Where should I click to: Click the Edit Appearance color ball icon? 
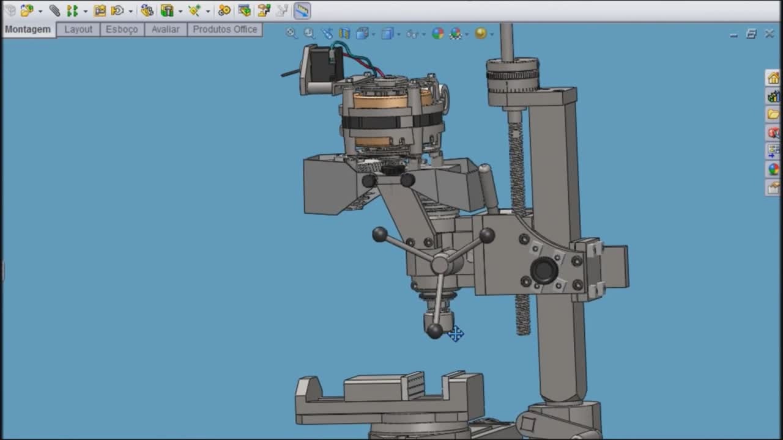coord(438,34)
